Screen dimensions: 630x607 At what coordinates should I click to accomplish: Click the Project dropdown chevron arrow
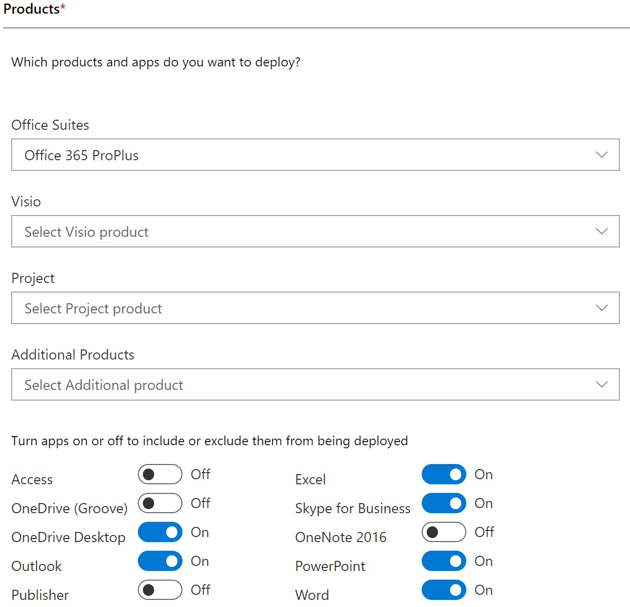click(602, 308)
